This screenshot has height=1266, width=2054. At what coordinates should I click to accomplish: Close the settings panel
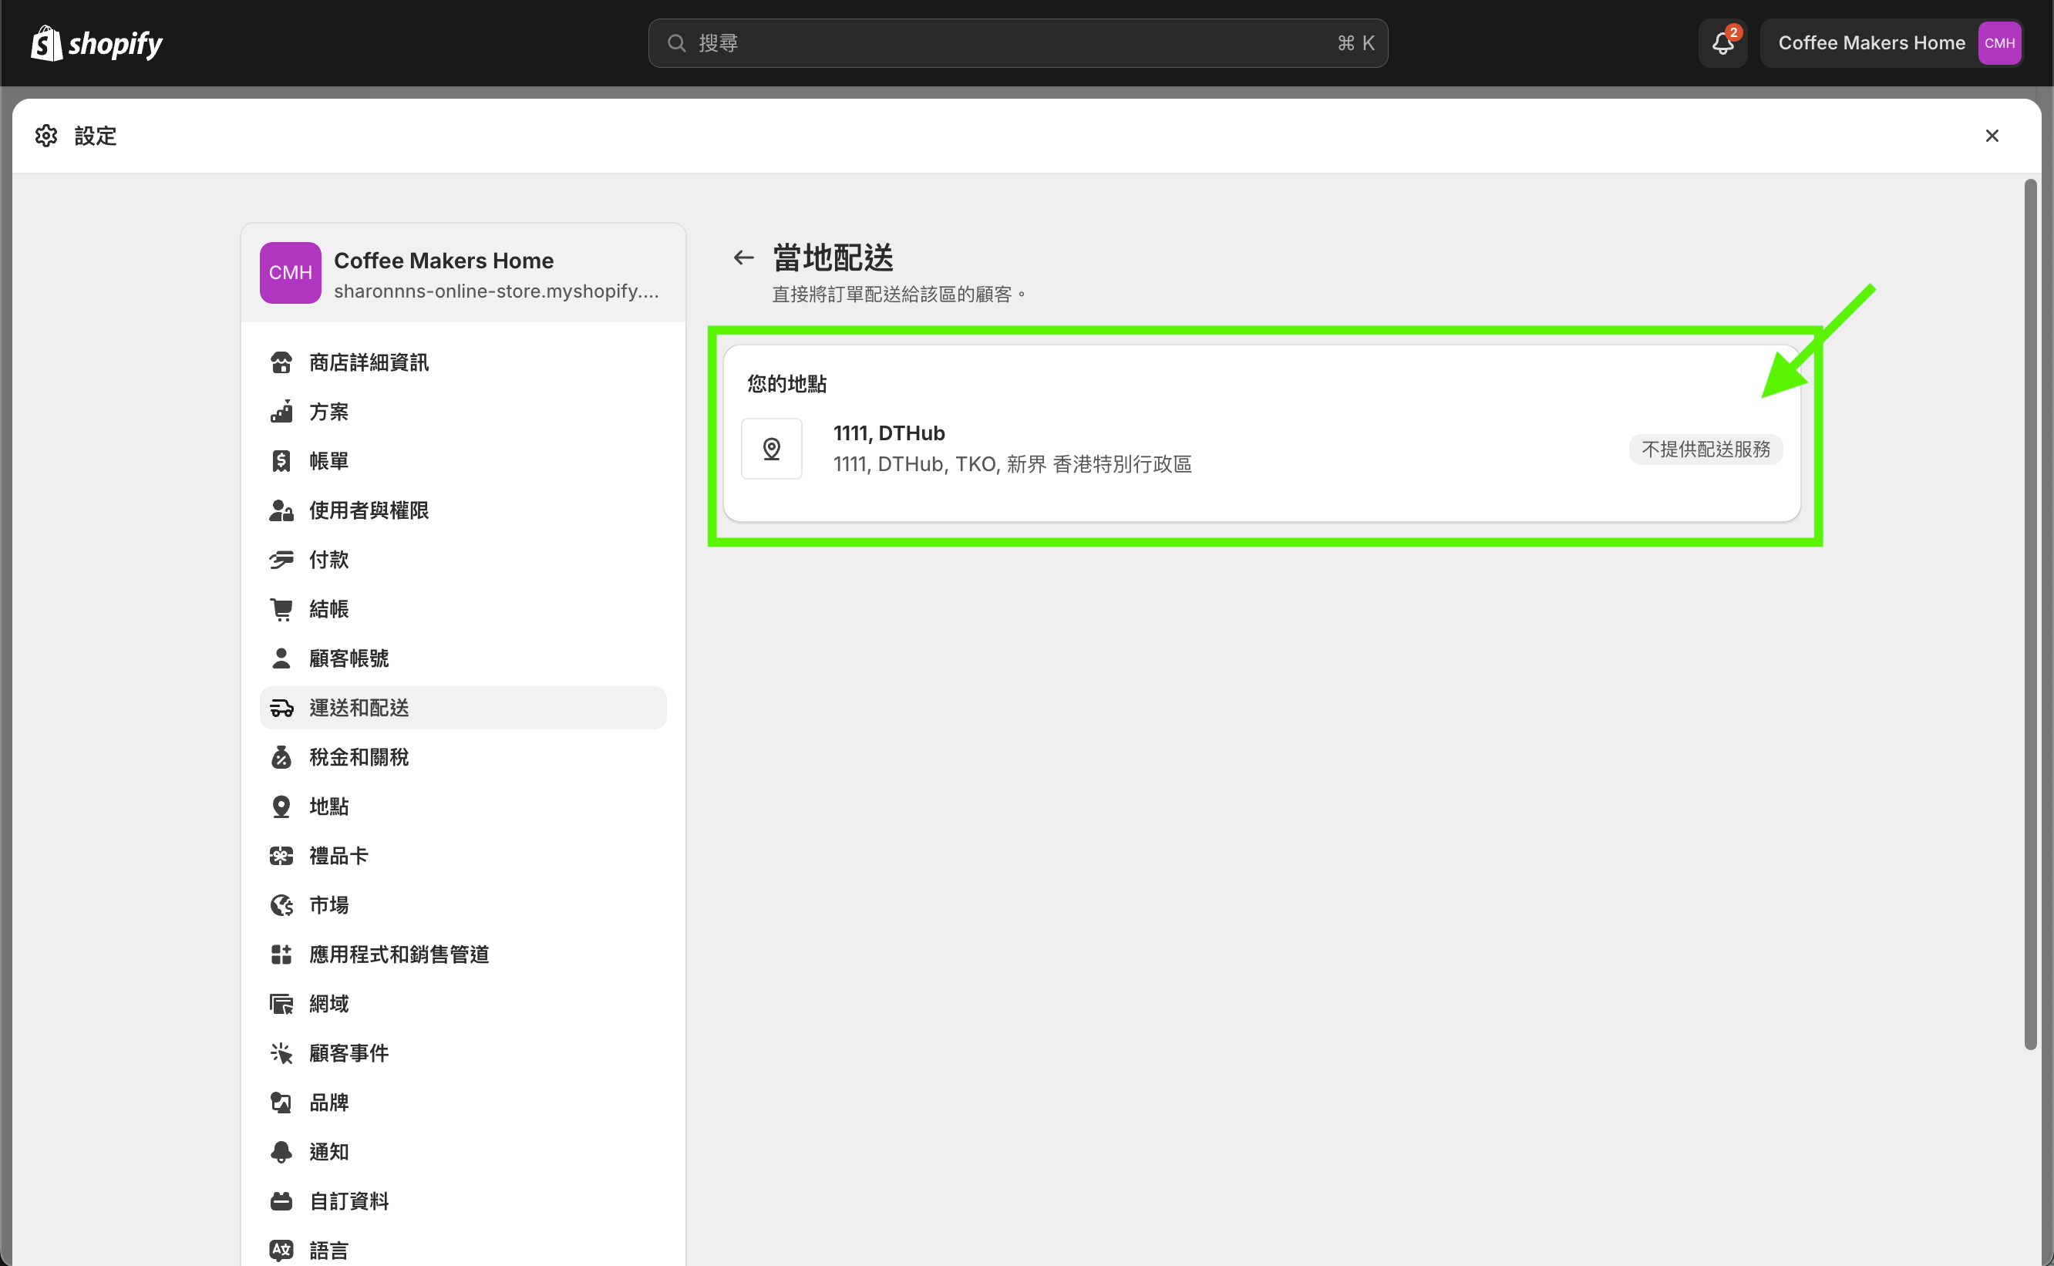[1992, 136]
